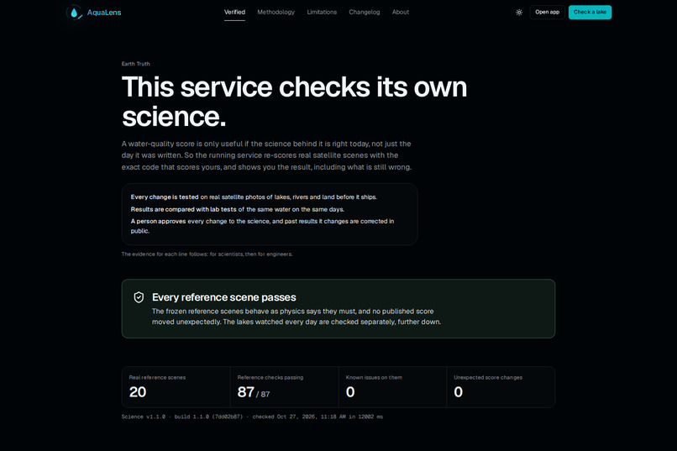This screenshot has width=677, height=451.
Task: Click the line Results are compared with lab tests
Action: pos(238,209)
